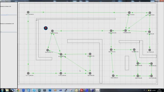The width and height of the screenshot is (164, 92).
Task: Select graph node 6
Action: point(138,76)
